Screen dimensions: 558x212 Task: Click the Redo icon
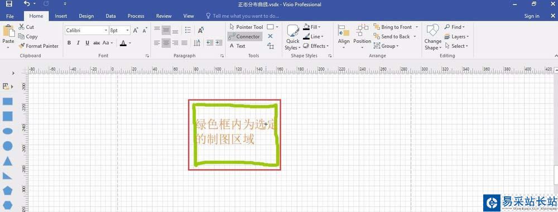coord(46,4)
